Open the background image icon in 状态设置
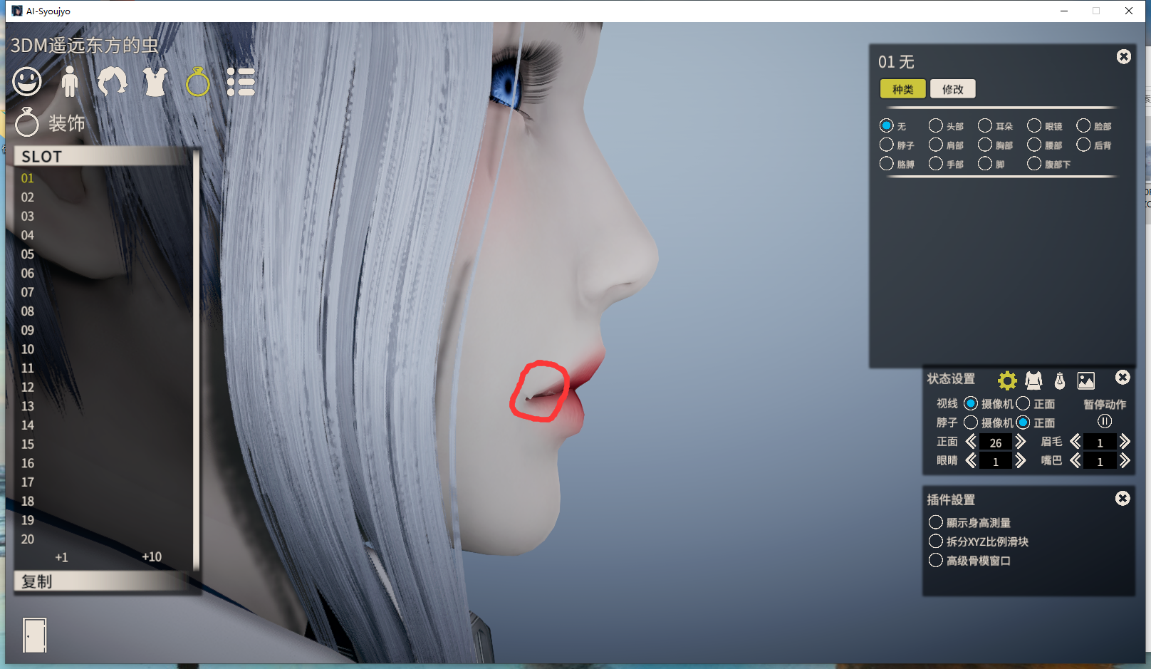The height and width of the screenshot is (669, 1151). coord(1086,380)
